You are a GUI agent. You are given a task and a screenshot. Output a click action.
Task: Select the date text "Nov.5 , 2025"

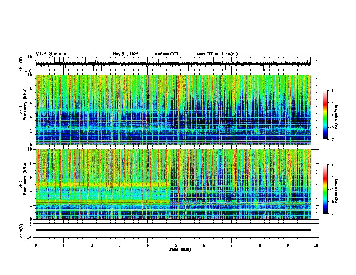(x=125, y=54)
